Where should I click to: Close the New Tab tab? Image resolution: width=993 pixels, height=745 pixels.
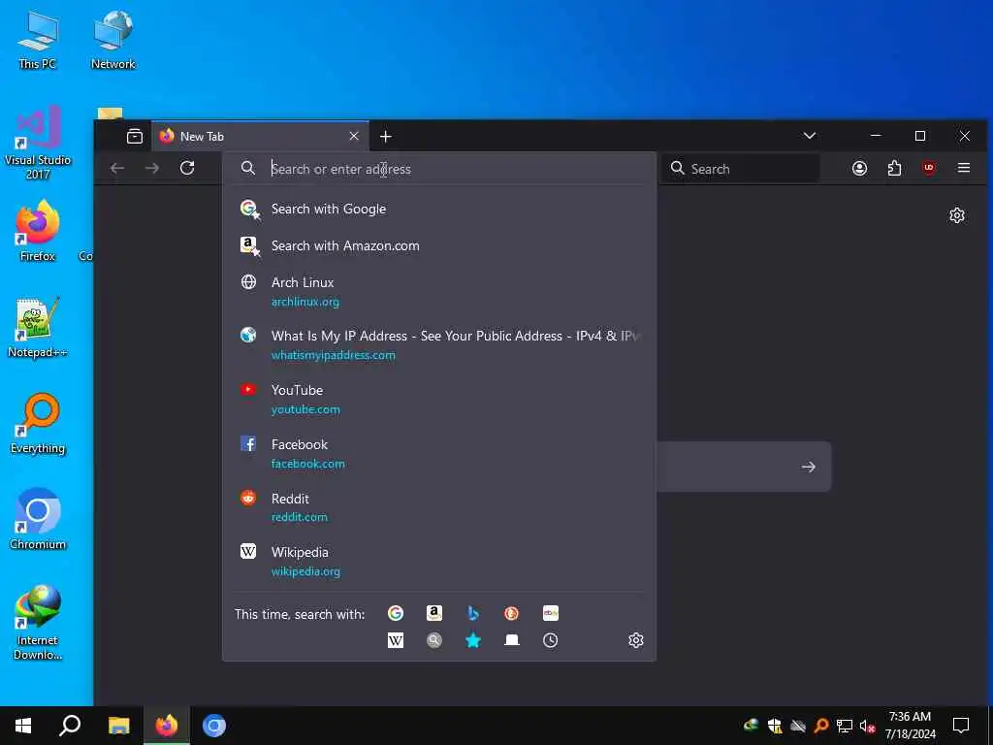[354, 136]
